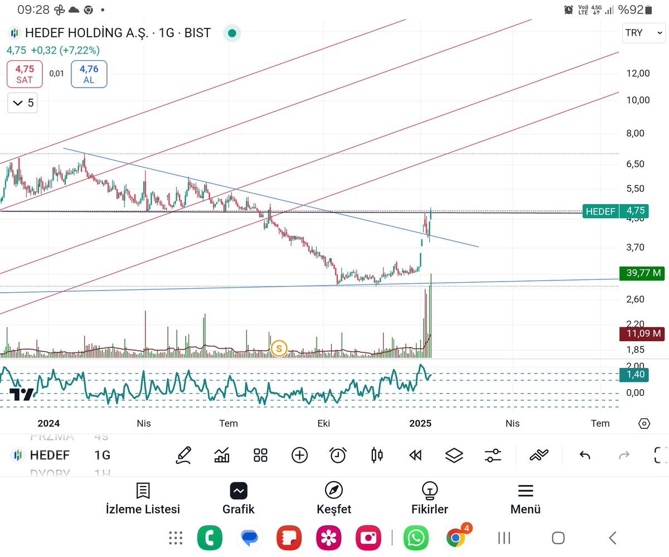Open the red notes app icon
Image resolution: width=669 pixels, height=557 pixels.
point(289,538)
